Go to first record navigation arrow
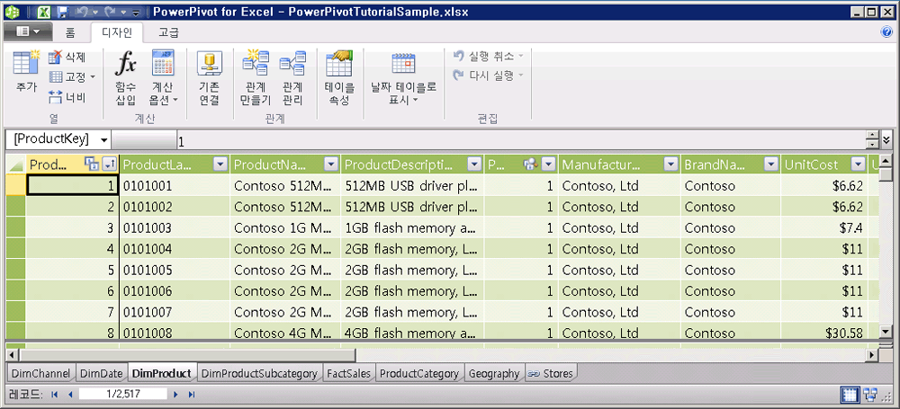Image resolution: width=900 pixels, height=409 pixels. click(55, 394)
